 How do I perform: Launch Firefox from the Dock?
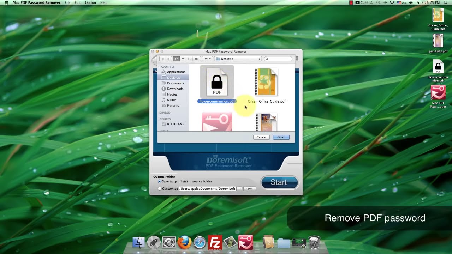click(x=184, y=242)
